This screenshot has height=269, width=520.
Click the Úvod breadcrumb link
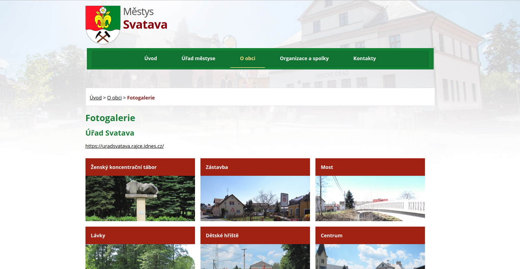click(96, 98)
